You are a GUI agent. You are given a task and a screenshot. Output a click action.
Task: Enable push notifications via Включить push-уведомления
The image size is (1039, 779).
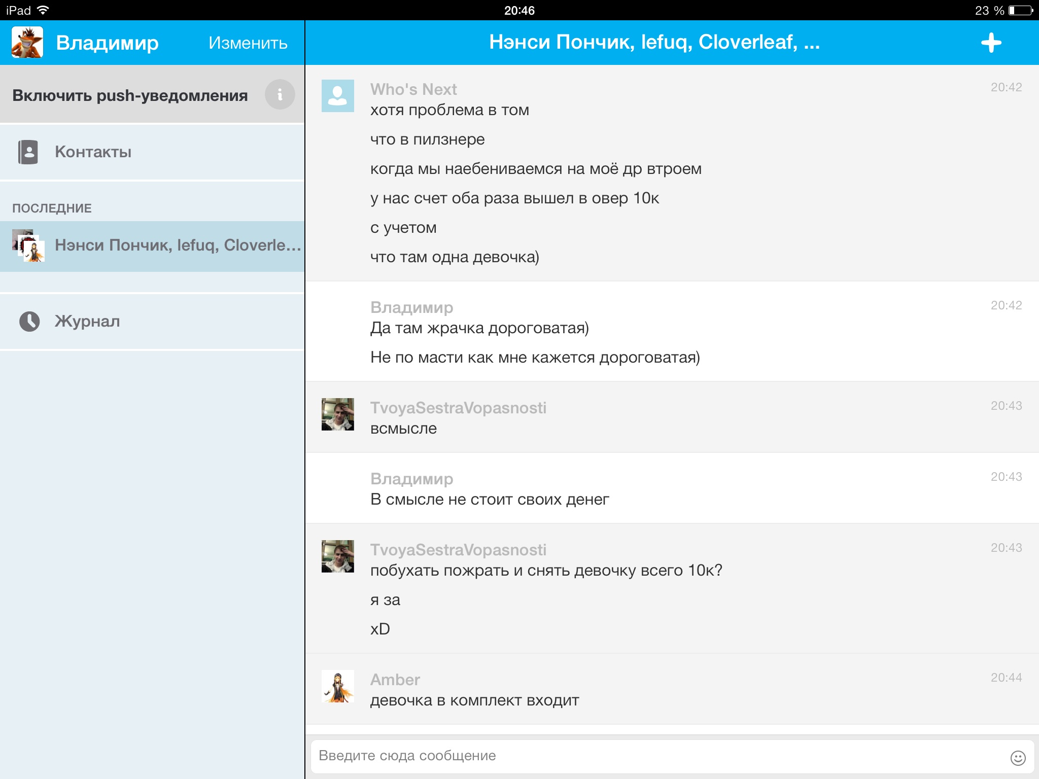coord(130,95)
